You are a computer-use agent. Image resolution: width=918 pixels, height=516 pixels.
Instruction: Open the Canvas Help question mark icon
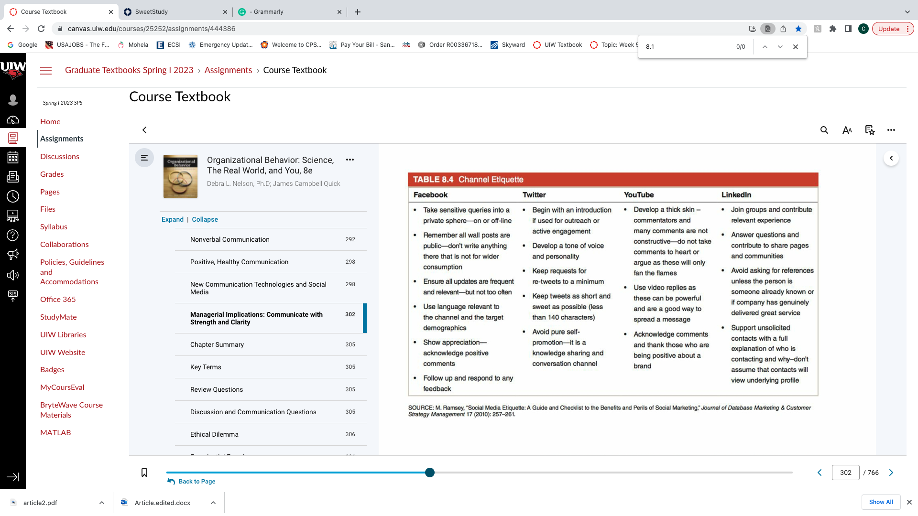[x=13, y=235]
